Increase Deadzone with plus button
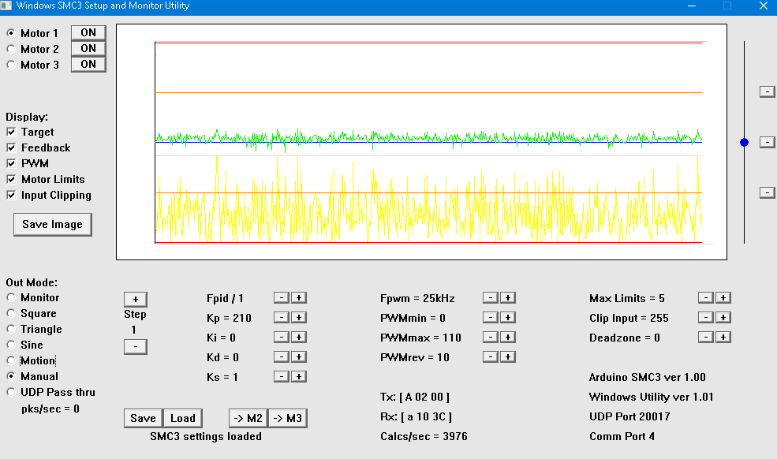 point(723,338)
